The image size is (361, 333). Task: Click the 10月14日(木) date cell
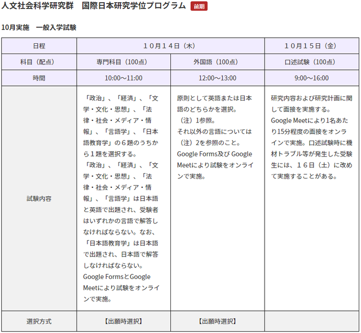tap(170, 46)
